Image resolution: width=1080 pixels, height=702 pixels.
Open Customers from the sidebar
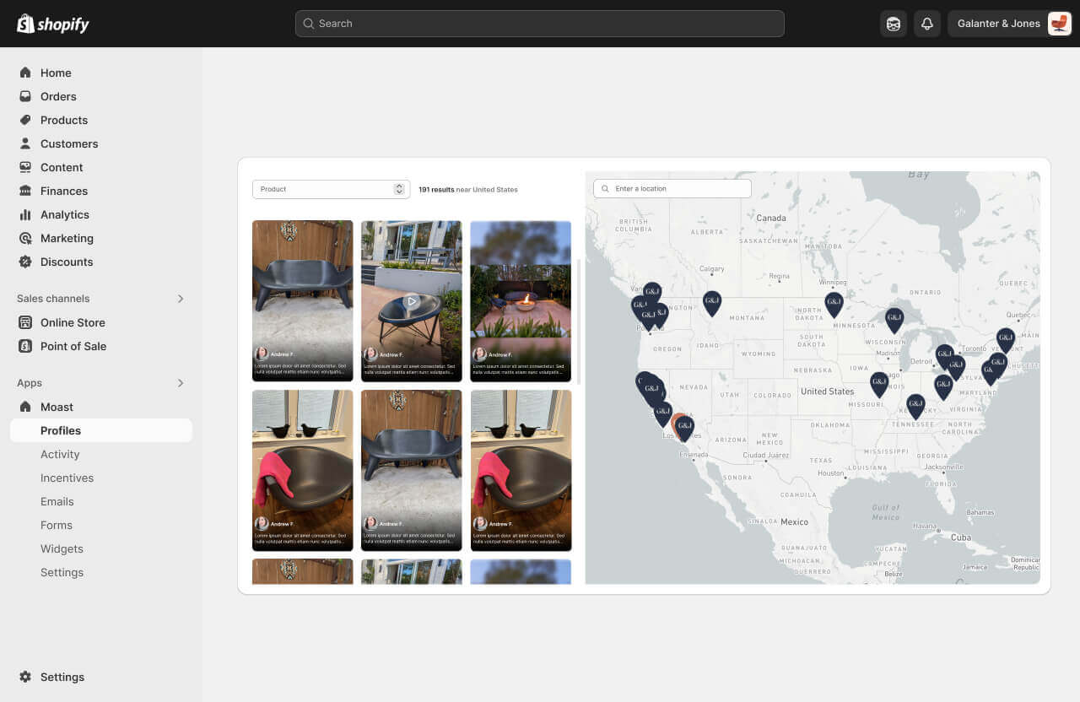[x=69, y=143]
